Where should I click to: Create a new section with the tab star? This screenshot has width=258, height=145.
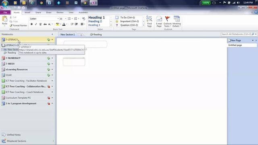[81, 35]
